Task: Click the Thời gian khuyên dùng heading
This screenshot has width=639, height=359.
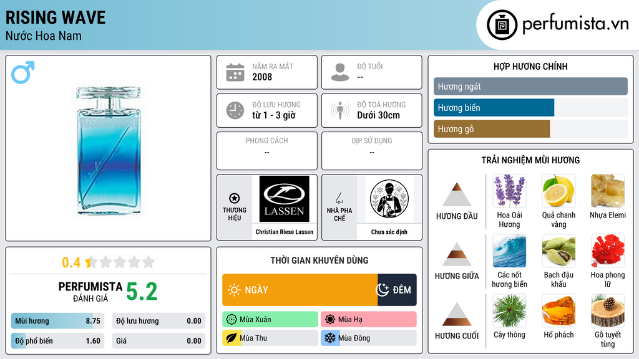Action: (319, 260)
